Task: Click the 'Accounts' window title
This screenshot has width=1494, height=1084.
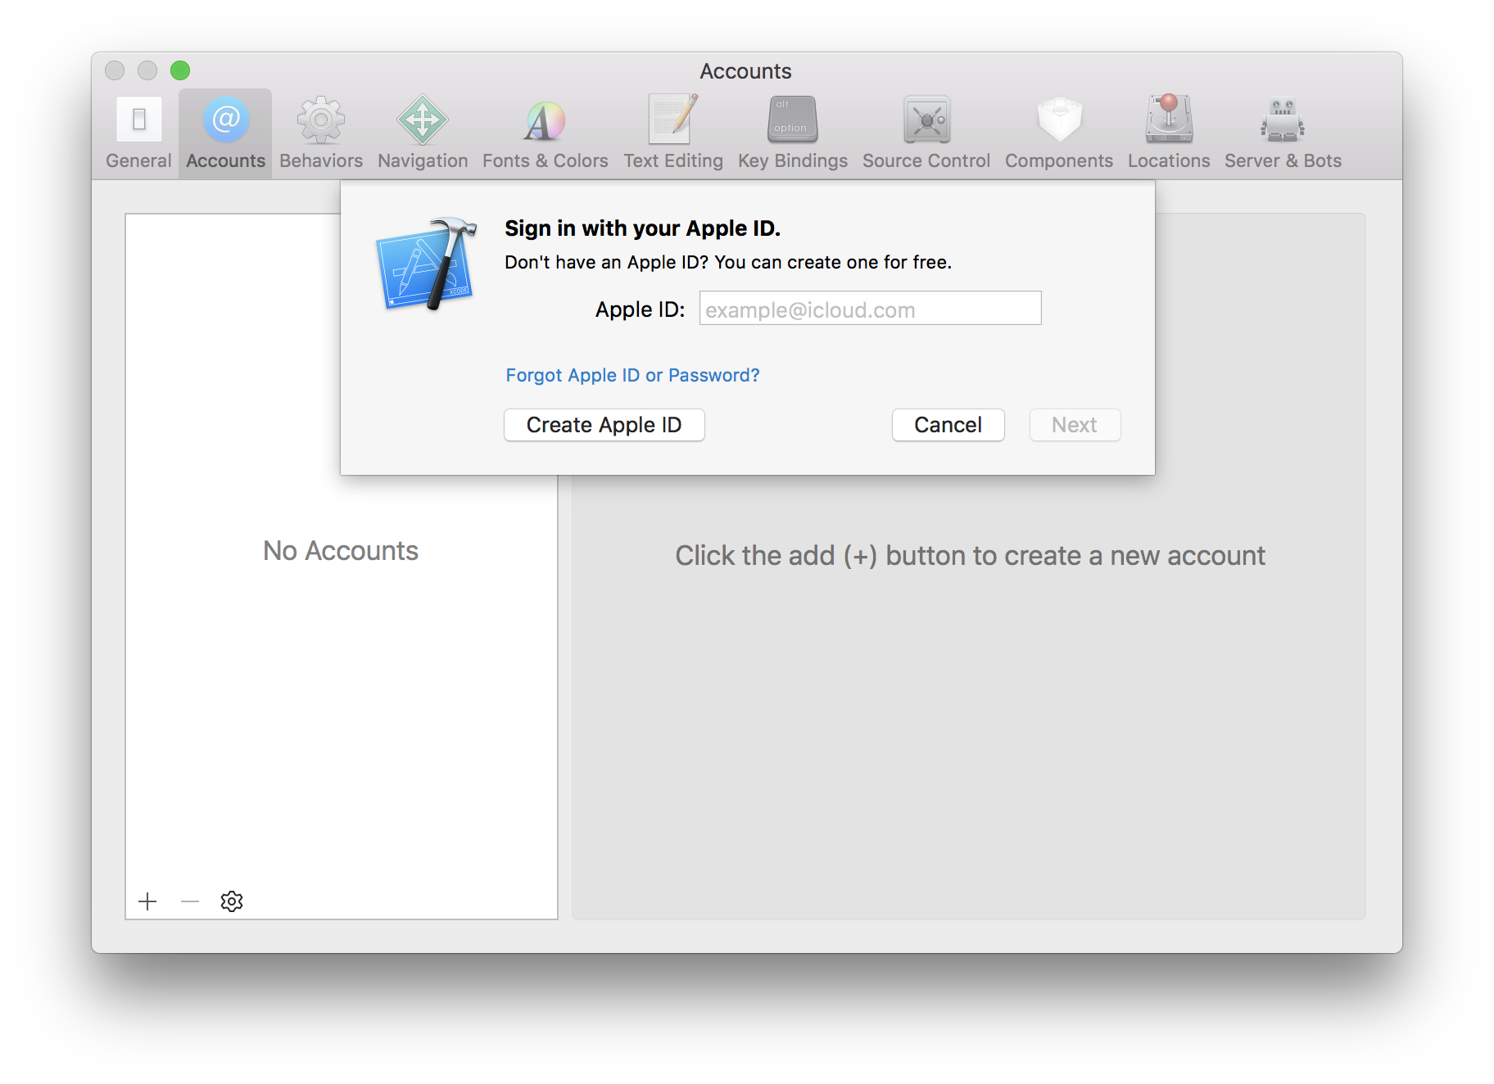Action: (x=745, y=71)
